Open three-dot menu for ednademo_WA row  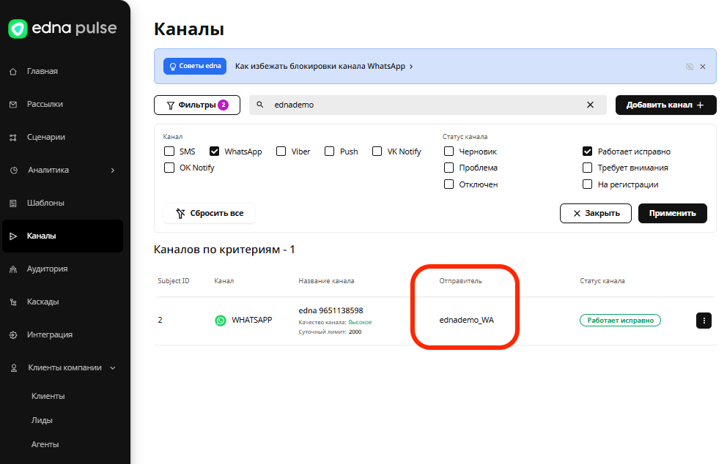coord(704,321)
